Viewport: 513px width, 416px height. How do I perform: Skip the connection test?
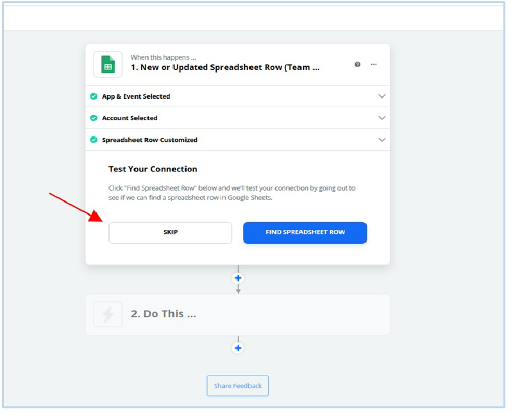click(x=171, y=232)
